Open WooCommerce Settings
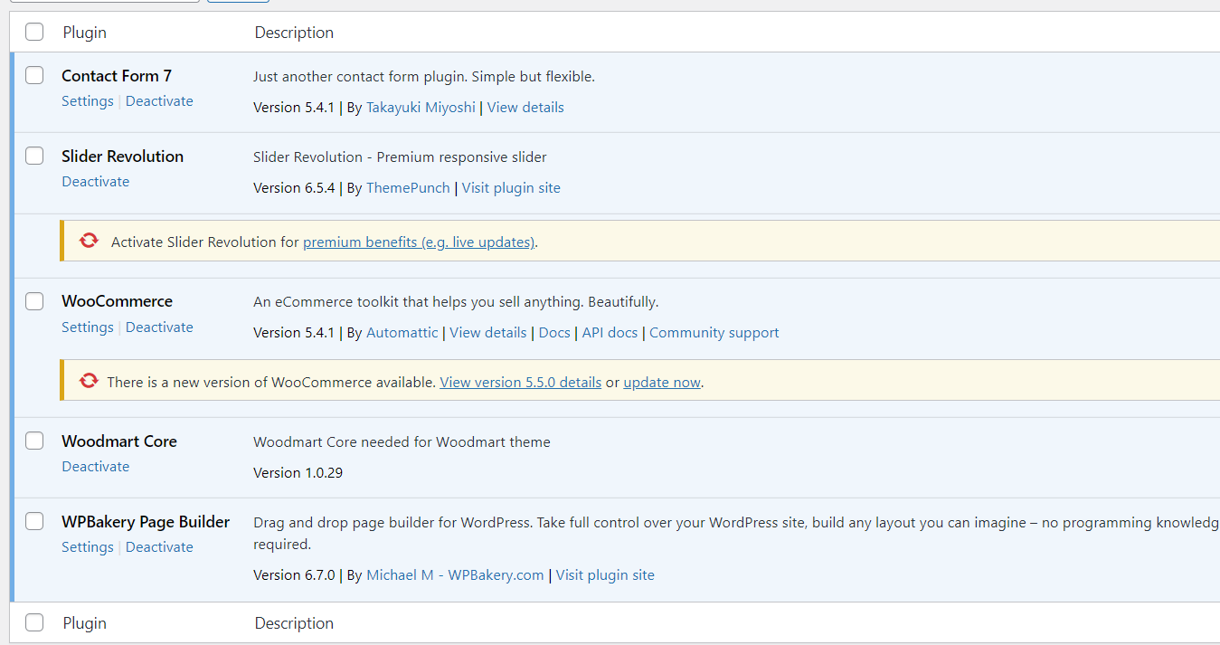 coord(88,327)
